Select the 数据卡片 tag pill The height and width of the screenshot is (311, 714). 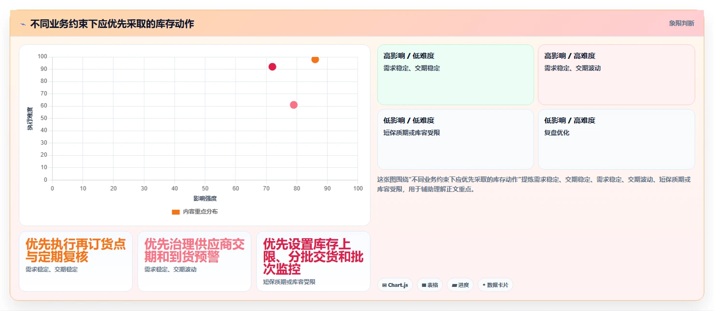(x=495, y=285)
